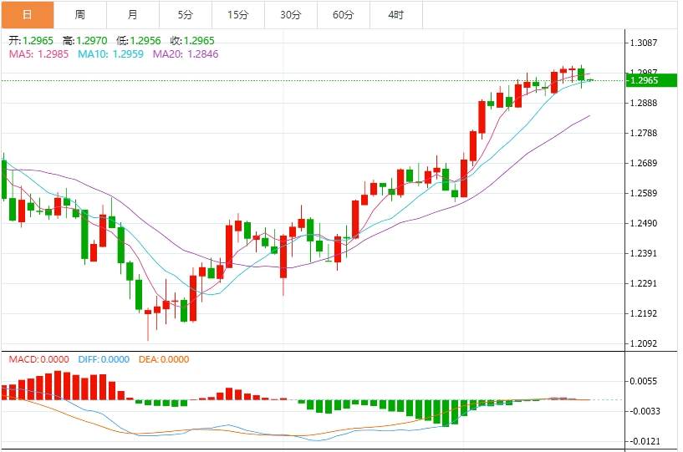Select the 日 daily chart tab
Screen dimensions: 683x452
point(28,14)
